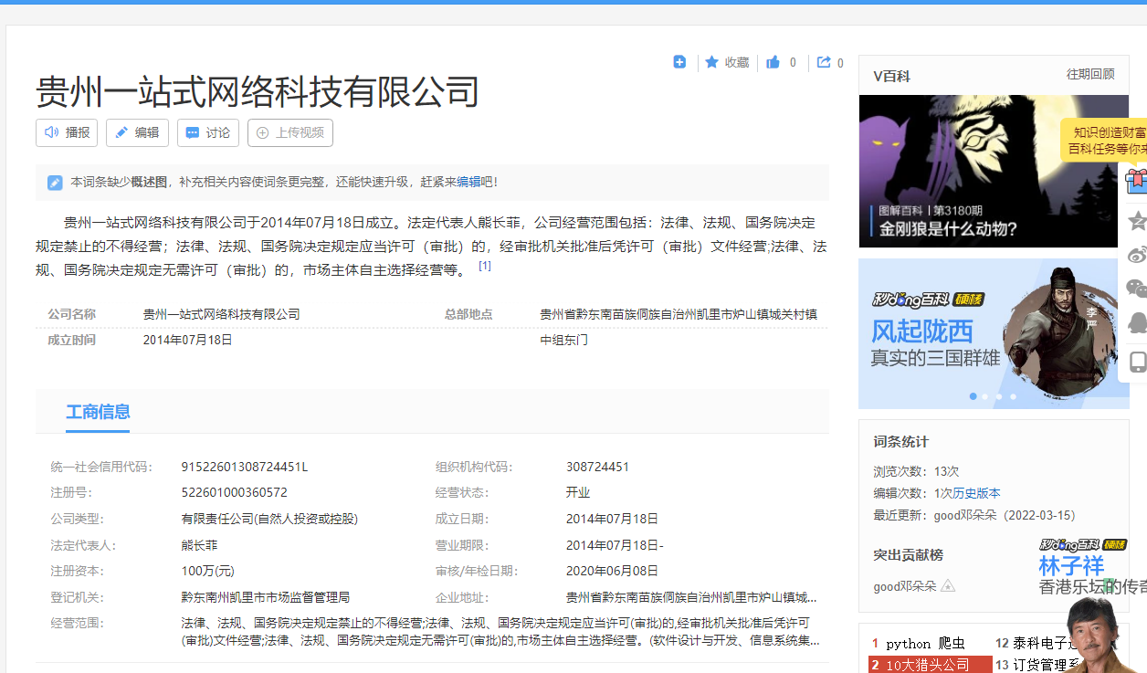Open the 讨论 discussion button

pos(208,132)
